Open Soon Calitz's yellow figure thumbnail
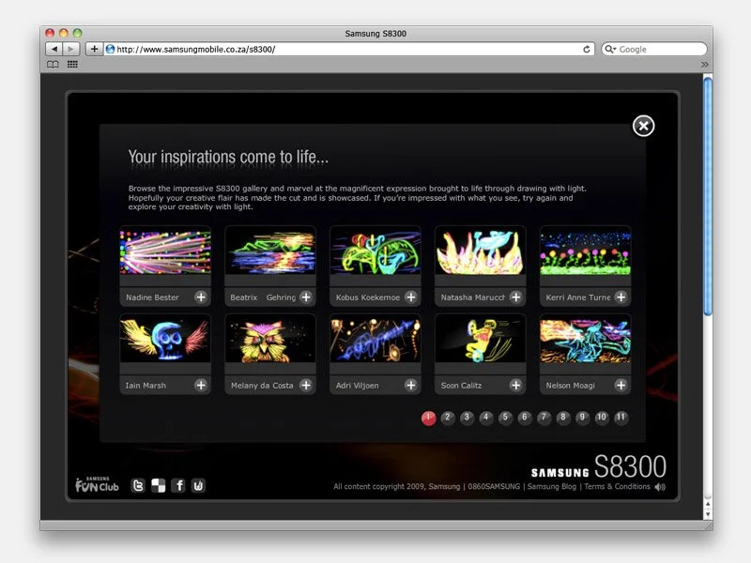 480,340
